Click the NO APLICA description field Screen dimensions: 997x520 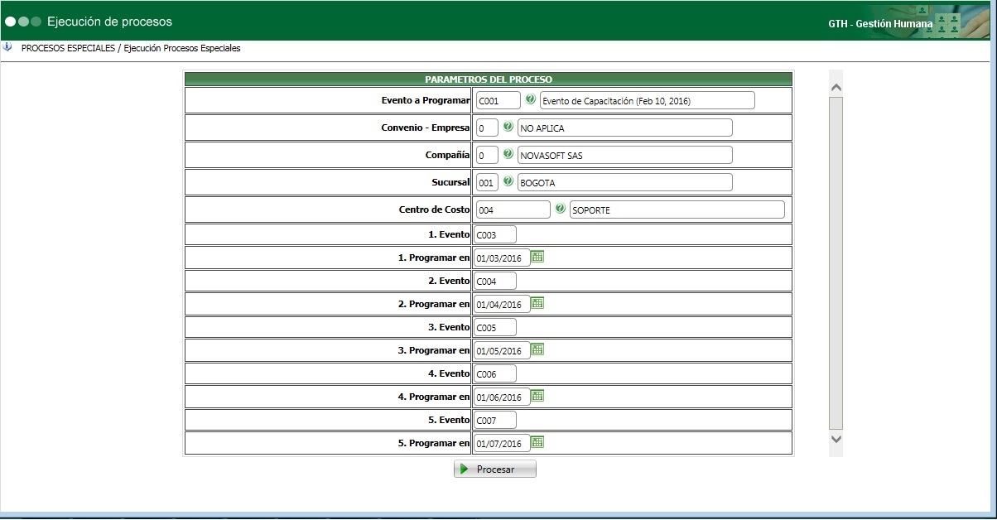(625, 128)
